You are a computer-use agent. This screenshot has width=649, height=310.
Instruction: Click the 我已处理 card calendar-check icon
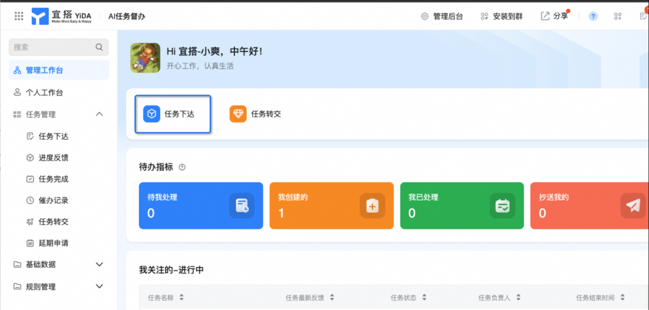[502, 205]
